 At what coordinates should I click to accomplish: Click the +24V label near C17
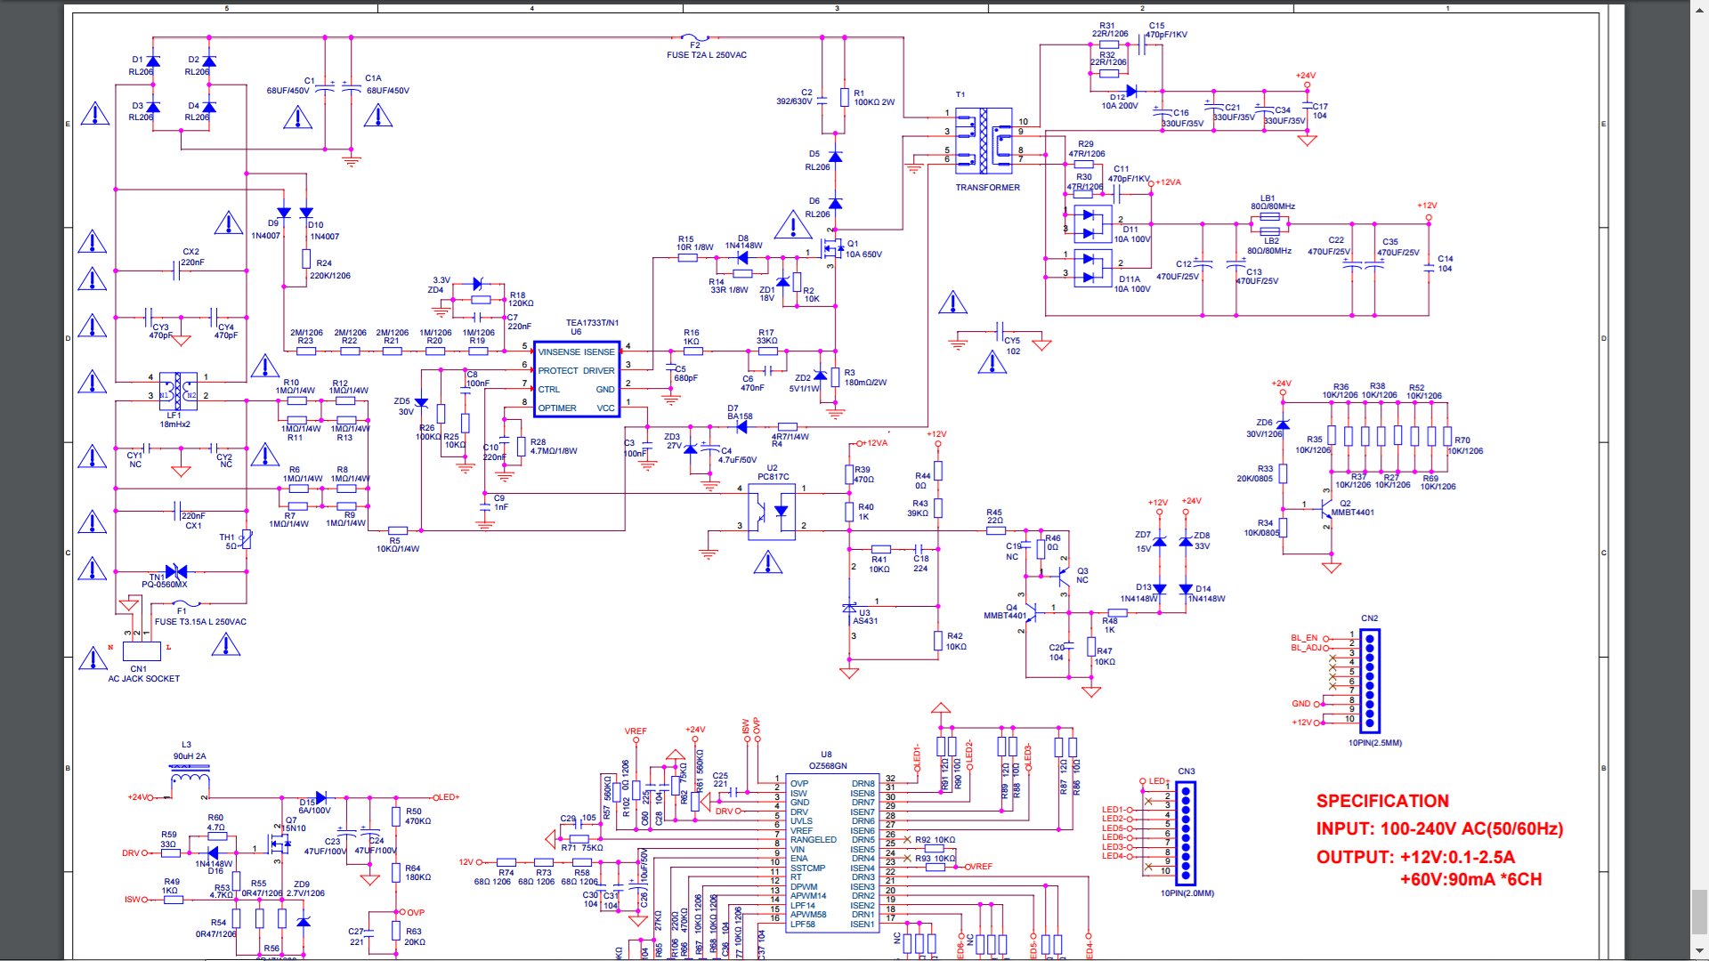tap(1306, 76)
